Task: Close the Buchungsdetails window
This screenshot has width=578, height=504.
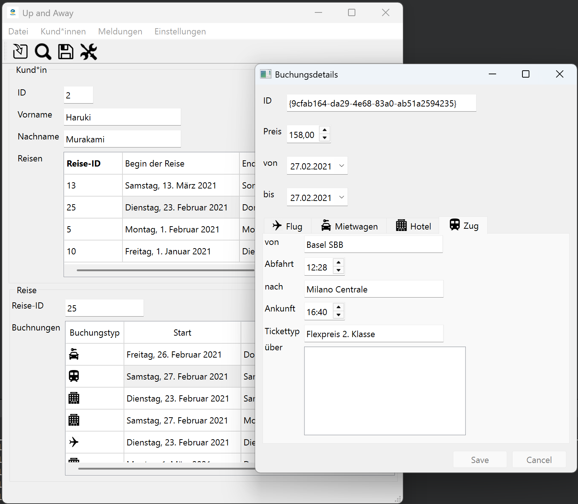Action: point(559,74)
